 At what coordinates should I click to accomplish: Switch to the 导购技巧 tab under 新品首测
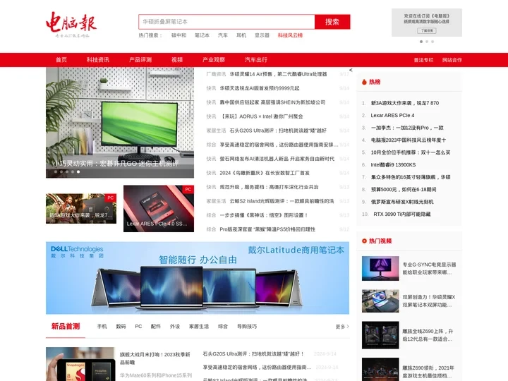[247, 326]
